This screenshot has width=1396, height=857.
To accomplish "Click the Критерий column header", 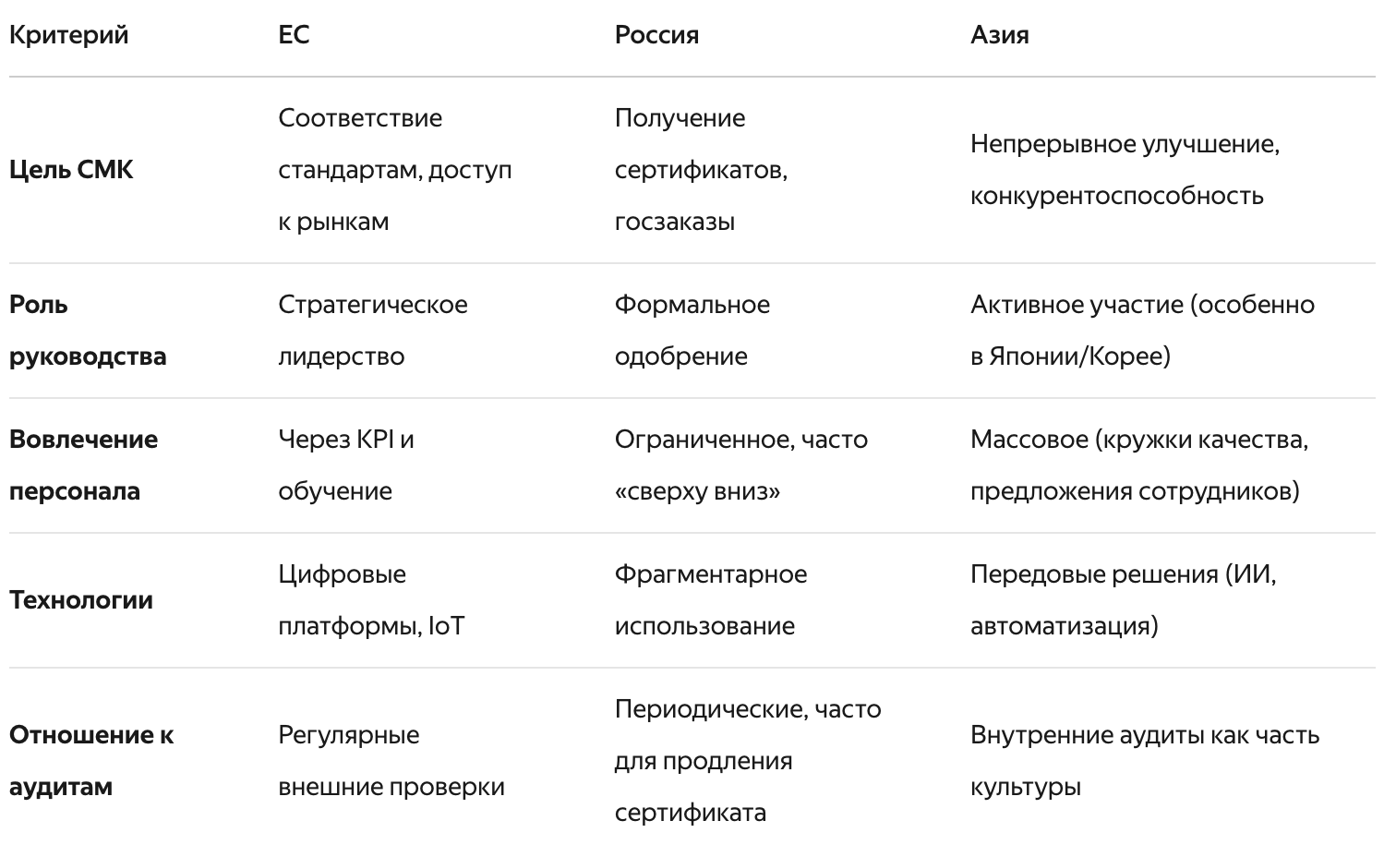I will (68, 35).
